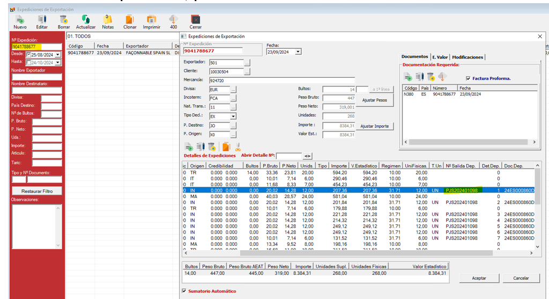Open Notas from the main toolbar
The height and width of the screenshot is (299, 549).
pyautogui.click(x=108, y=19)
